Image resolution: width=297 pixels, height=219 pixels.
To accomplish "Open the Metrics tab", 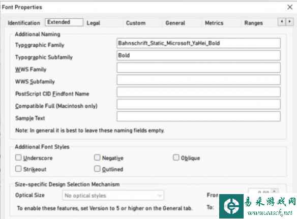I will [x=214, y=23].
